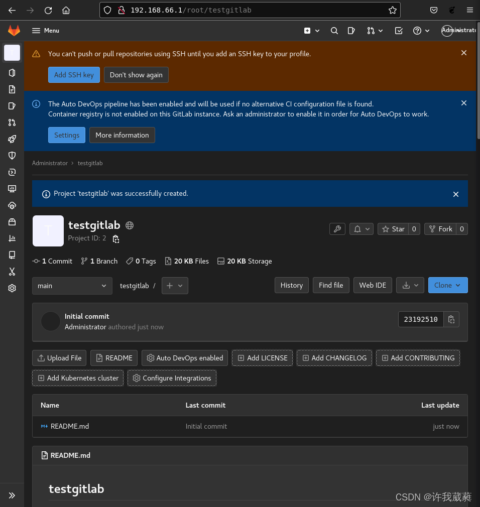Dismiss the Auto DevOps info banner

click(464, 103)
